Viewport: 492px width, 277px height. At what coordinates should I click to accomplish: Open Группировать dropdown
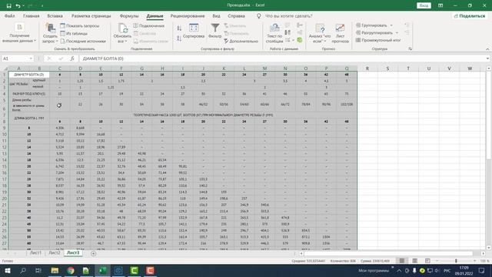coord(374,25)
